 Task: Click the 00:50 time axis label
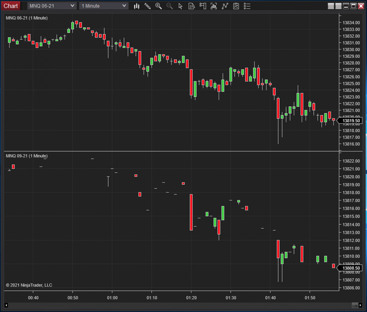click(x=73, y=298)
